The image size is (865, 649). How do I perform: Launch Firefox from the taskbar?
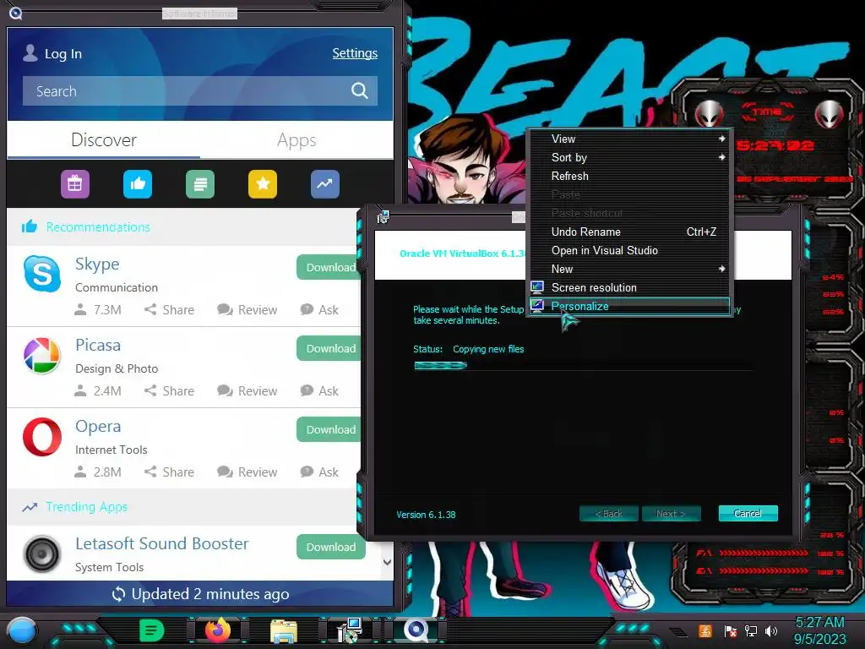(217, 630)
